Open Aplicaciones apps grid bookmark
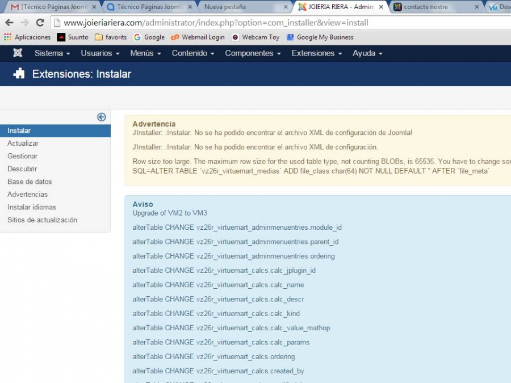The height and width of the screenshot is (383, 511). tap(27, 37)
